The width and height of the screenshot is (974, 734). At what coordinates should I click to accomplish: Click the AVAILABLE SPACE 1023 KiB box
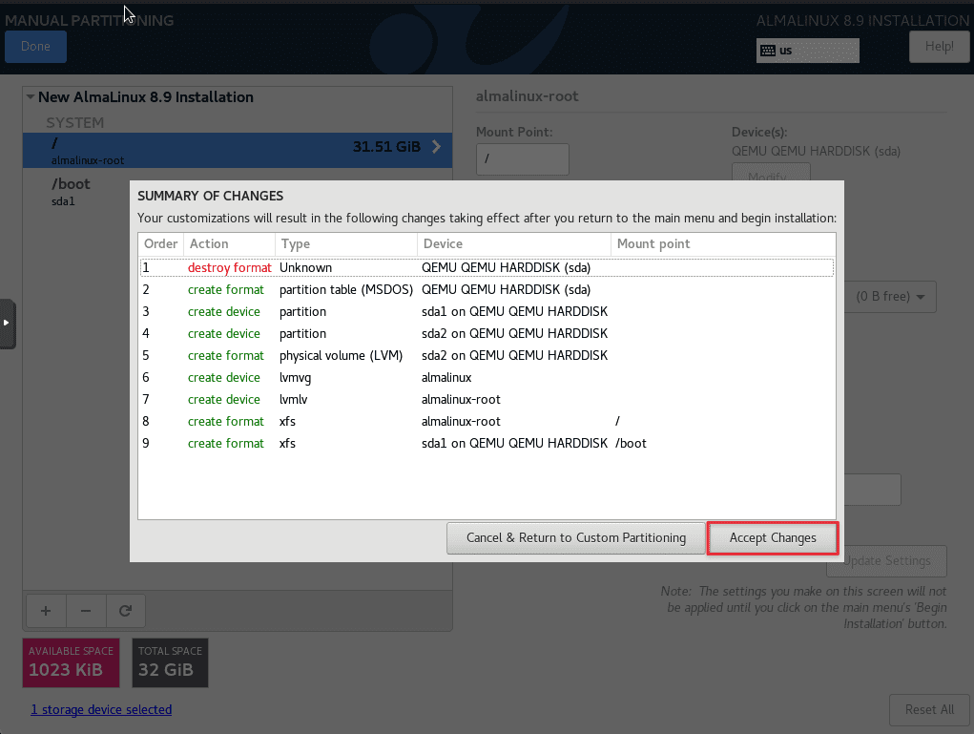tap(71, 662)
